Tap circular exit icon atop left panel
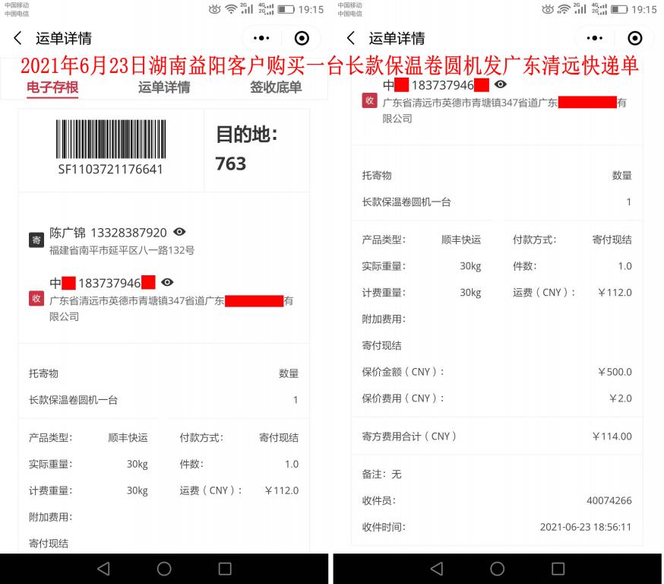The width and height of the screenshot is (664, 584). click(x=302, y=37)
